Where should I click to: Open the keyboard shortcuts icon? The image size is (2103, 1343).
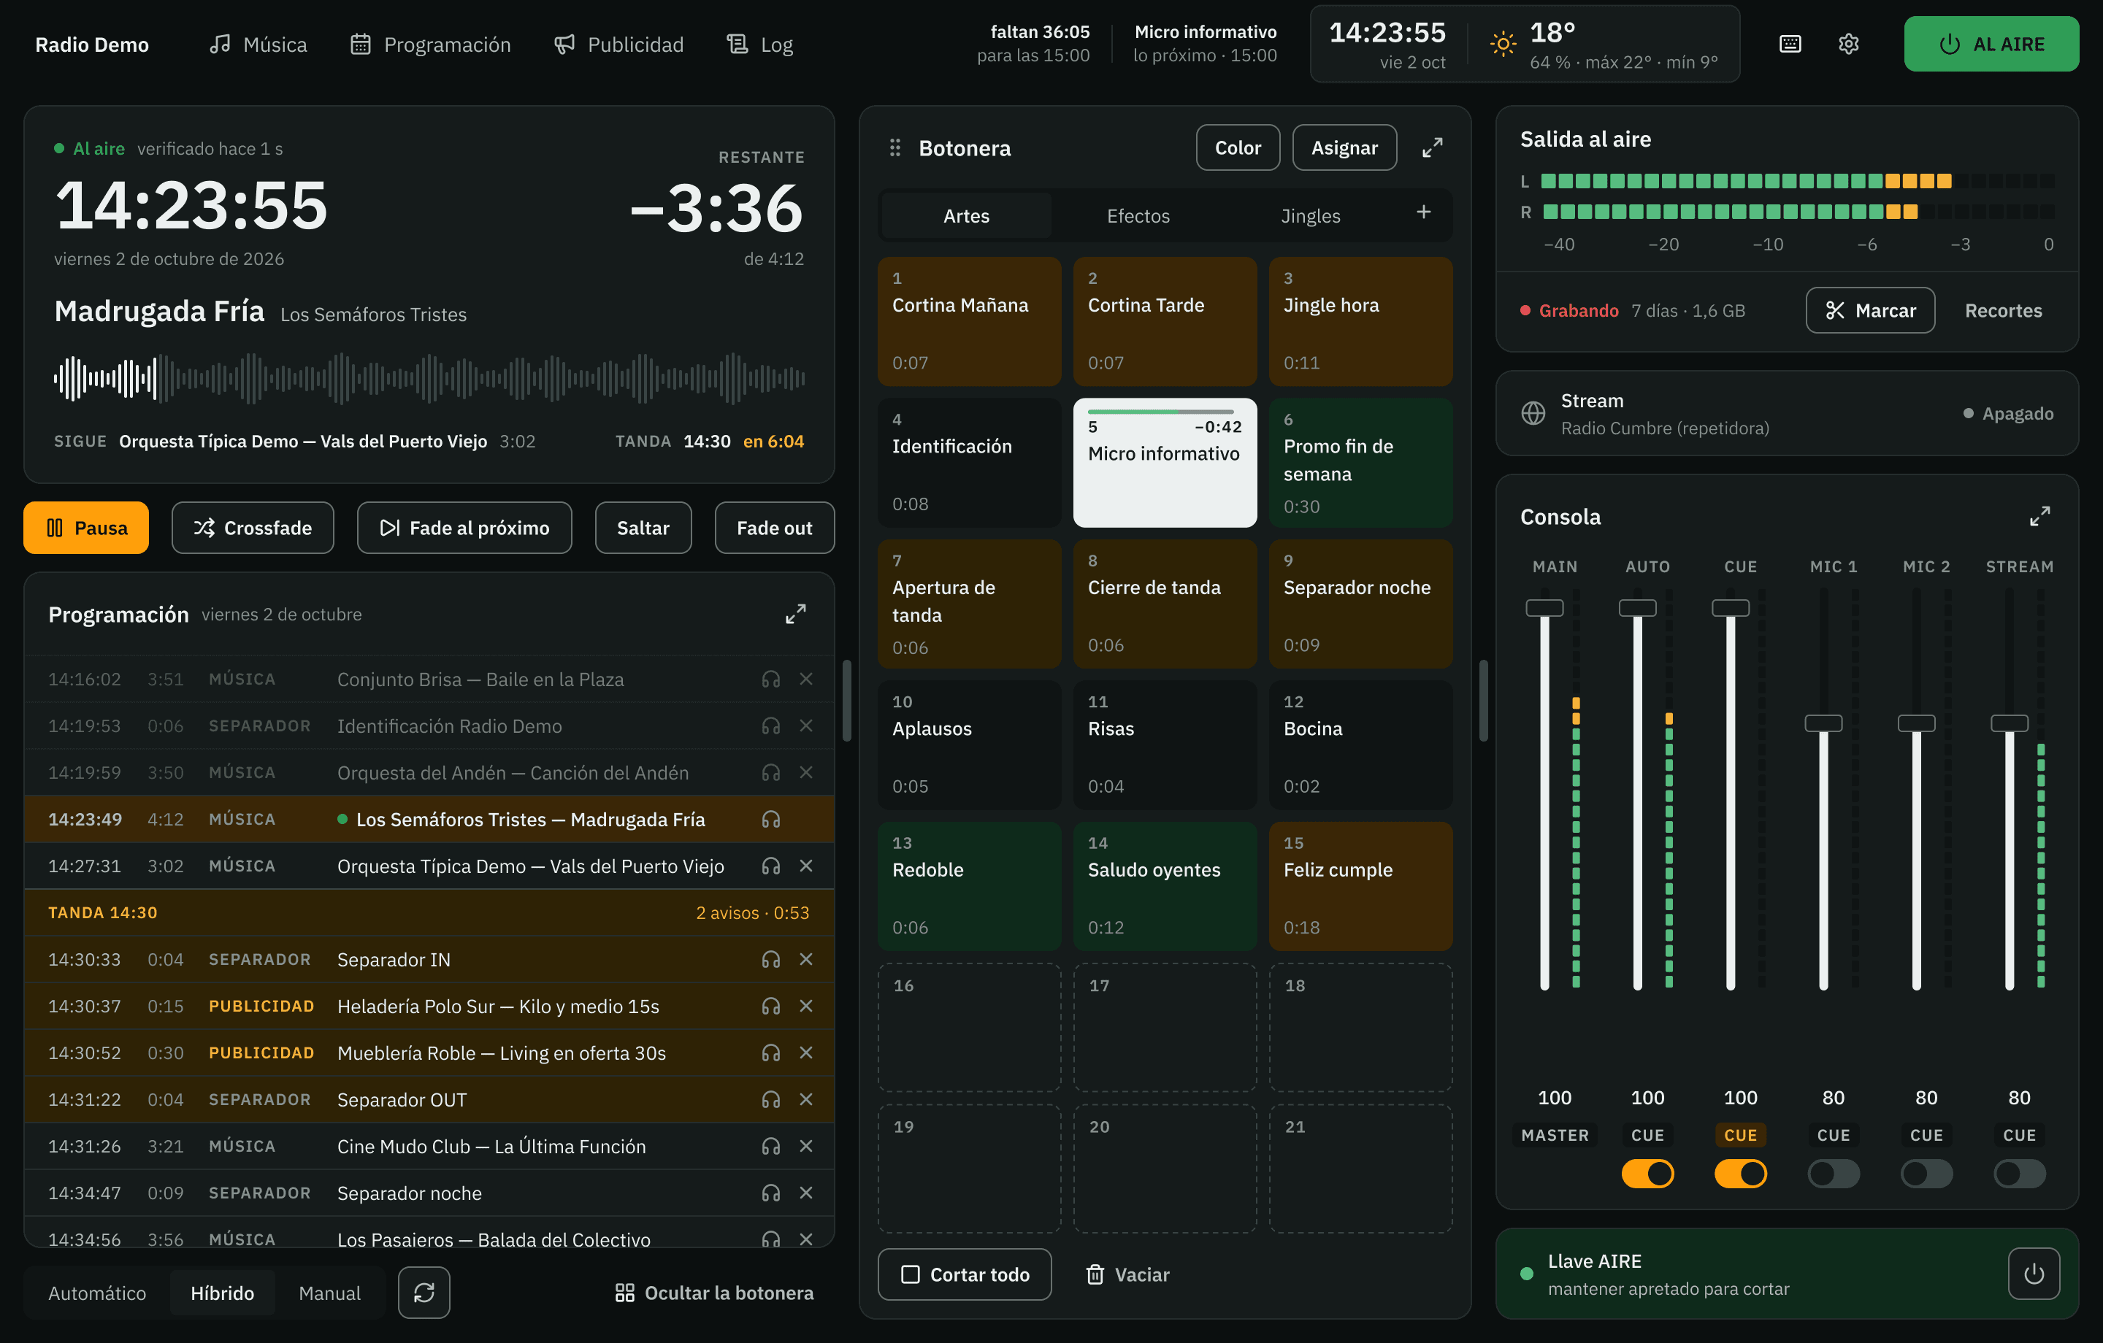coord(1790,44)
